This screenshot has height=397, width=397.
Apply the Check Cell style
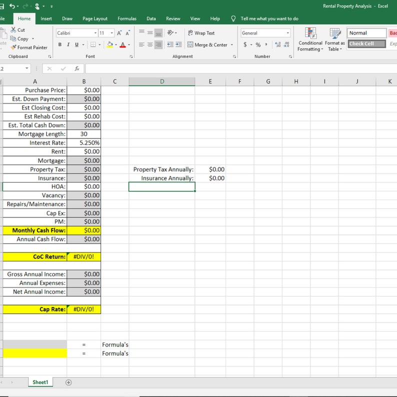pos(366,43)
